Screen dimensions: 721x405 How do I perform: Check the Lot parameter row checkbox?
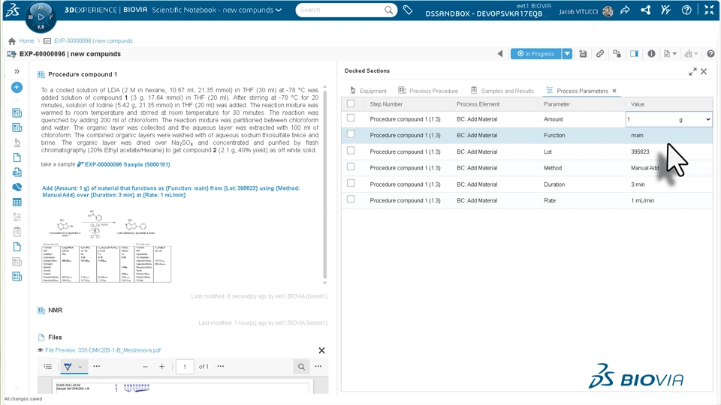click(x=351, y=151)
